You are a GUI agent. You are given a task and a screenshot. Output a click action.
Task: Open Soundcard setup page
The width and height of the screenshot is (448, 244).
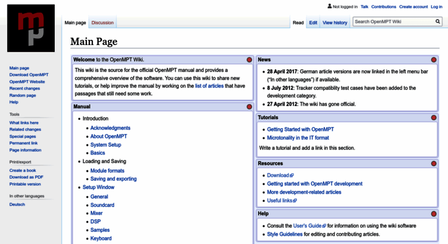102,205
